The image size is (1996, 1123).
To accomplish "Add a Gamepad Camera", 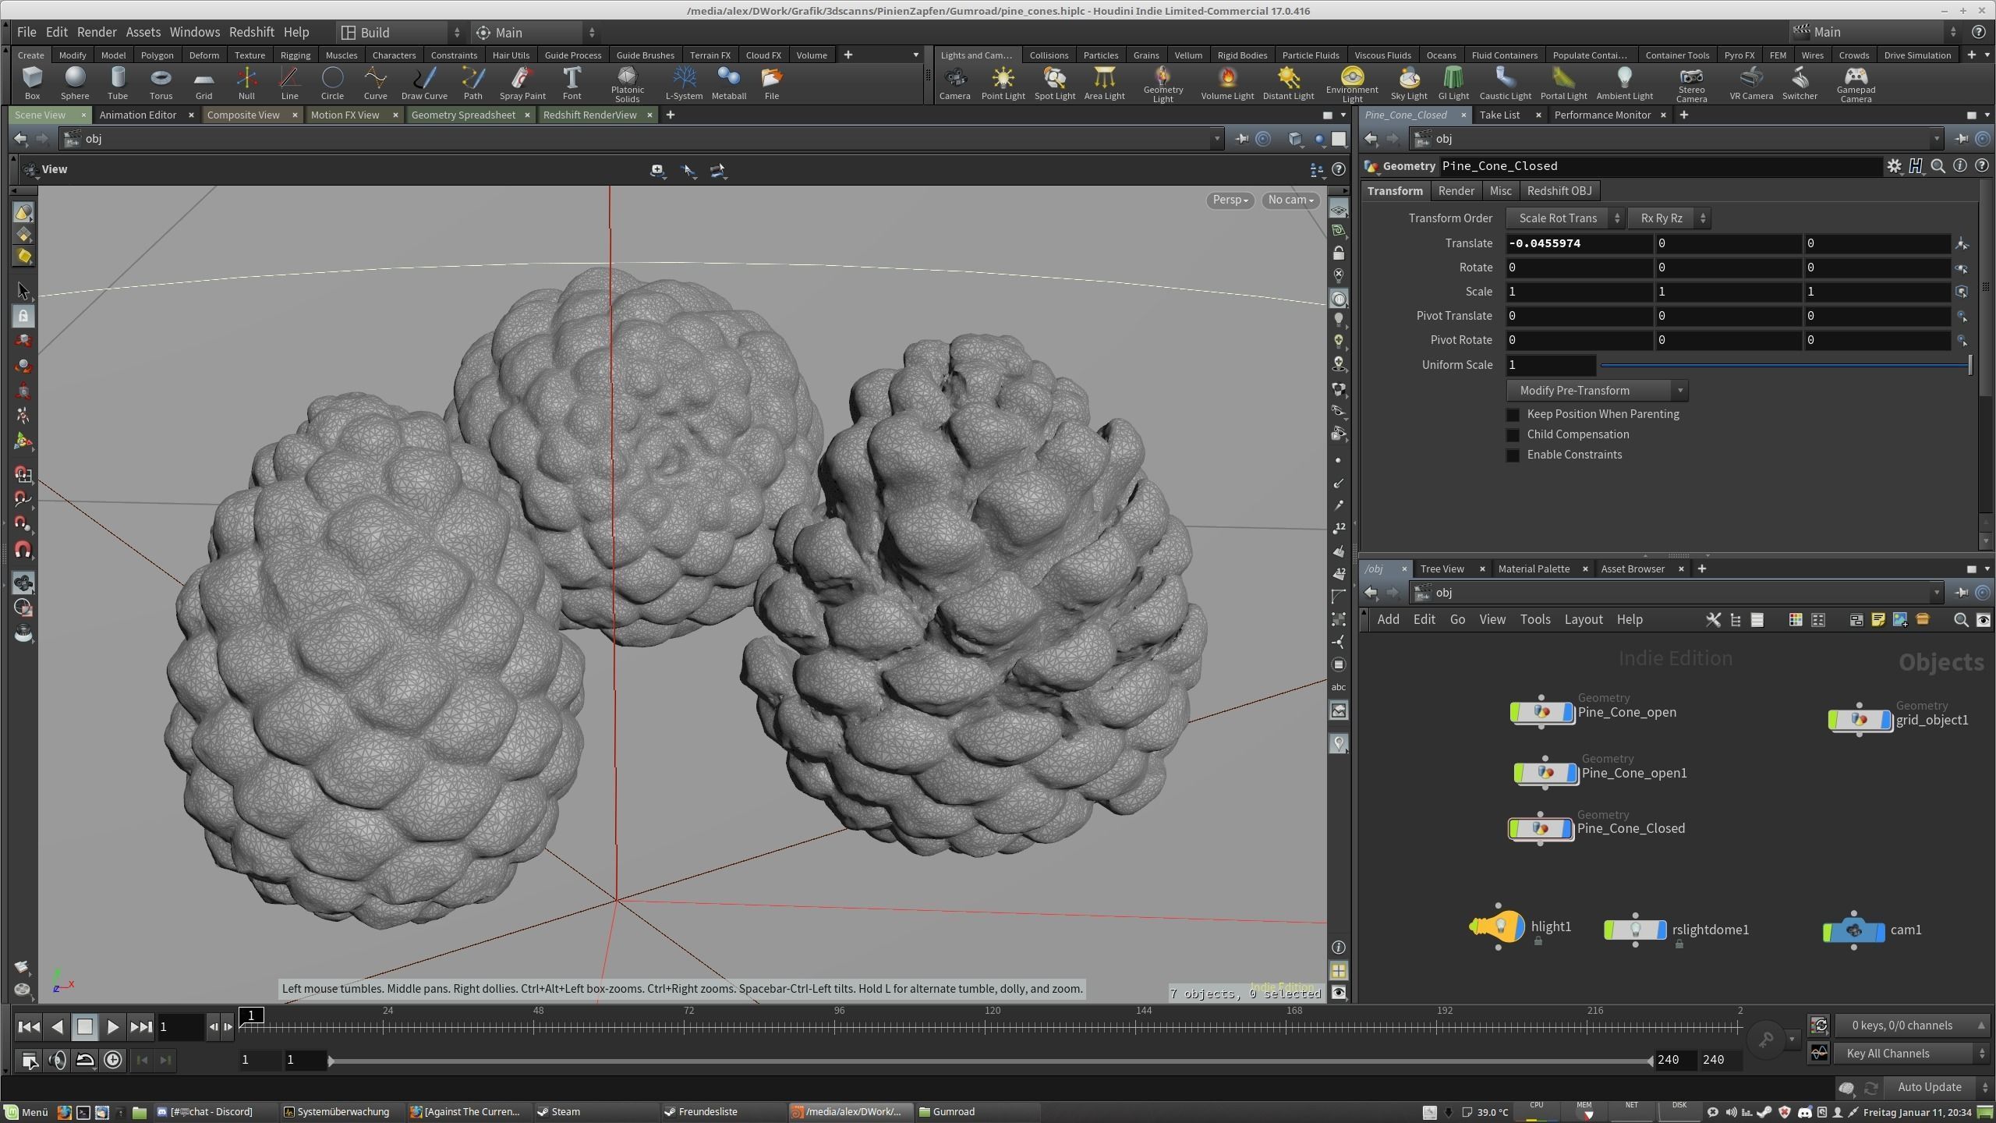I will coord(1856,84).
